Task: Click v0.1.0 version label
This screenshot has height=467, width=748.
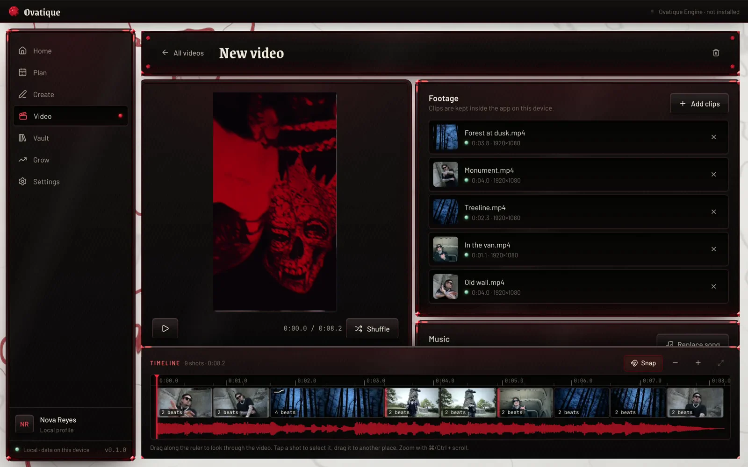Action: click(x=115, y=450)
